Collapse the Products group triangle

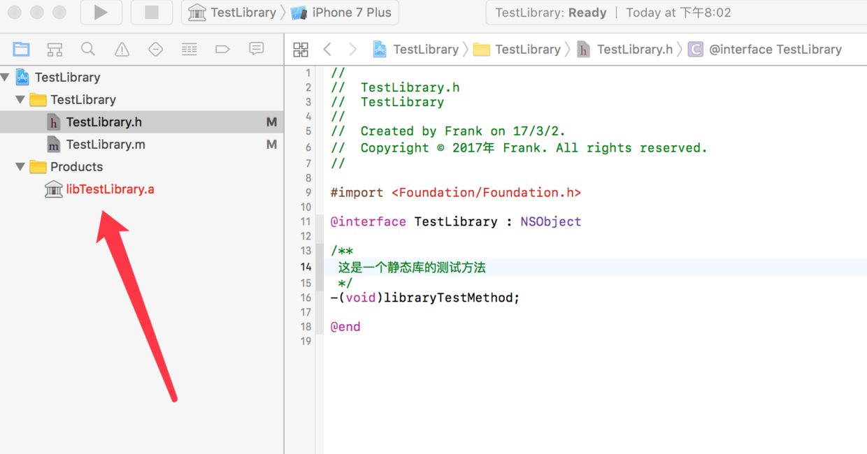click(x=20, y=166)
